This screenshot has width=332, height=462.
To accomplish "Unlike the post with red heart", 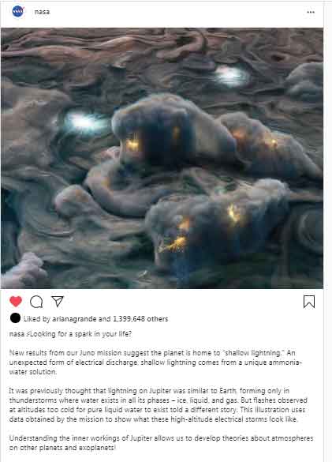I will click(16, 301).
